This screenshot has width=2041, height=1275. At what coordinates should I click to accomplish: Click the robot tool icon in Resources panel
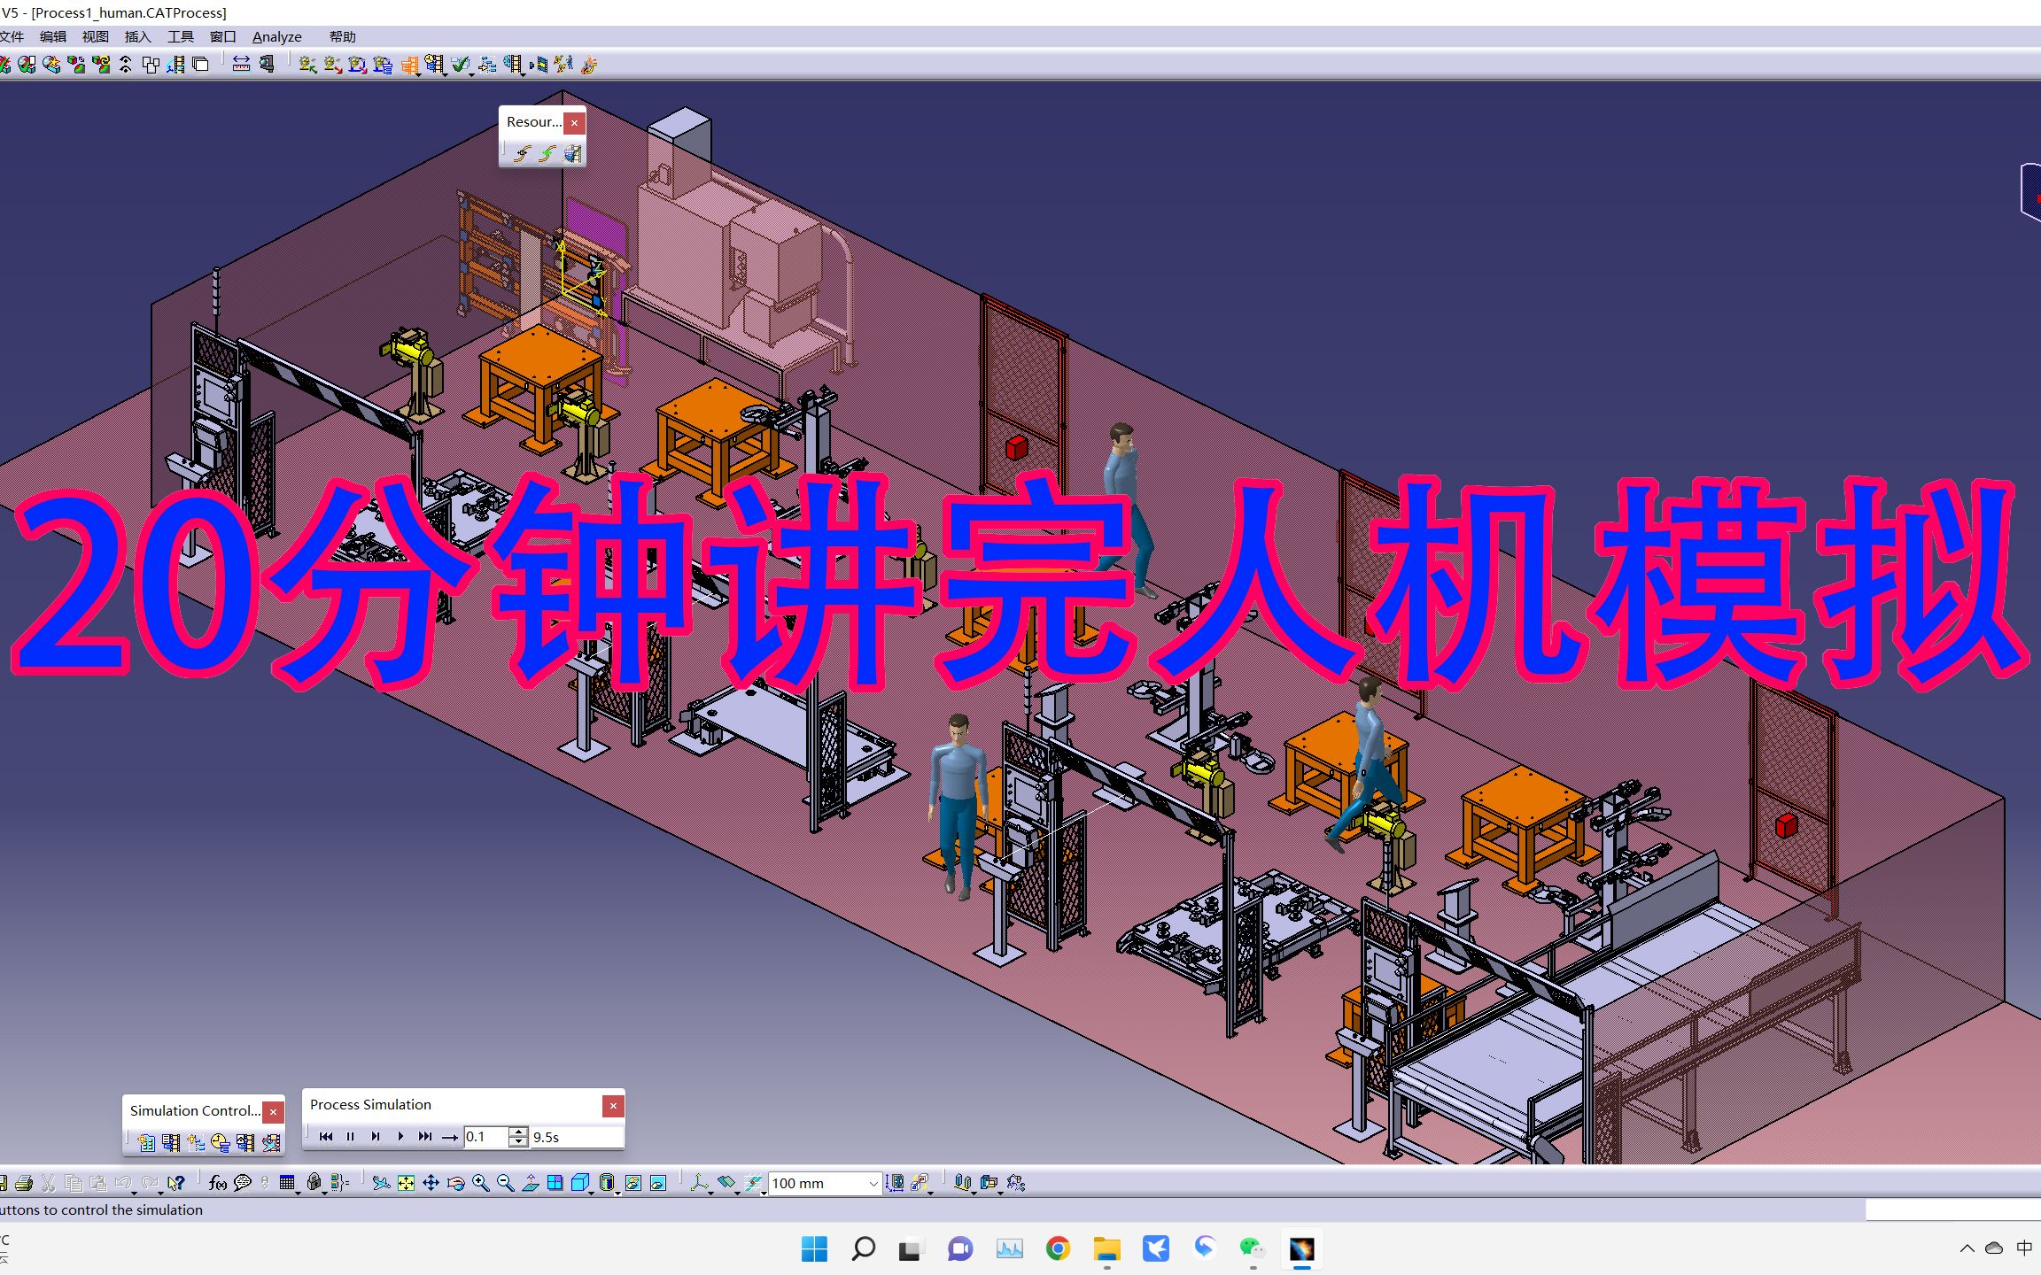[x=524, y=153]
